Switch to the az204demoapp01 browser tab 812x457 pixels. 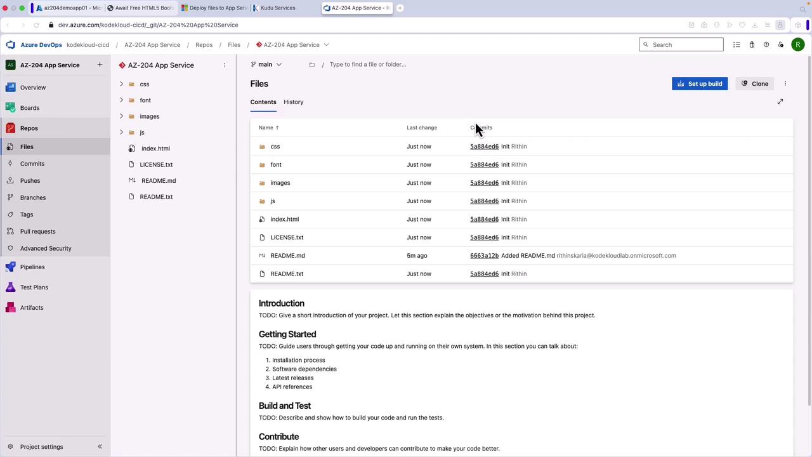[69, 8]
